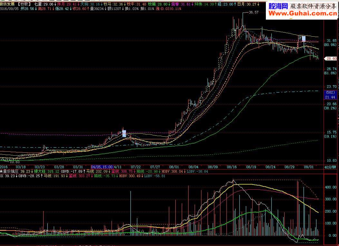The width and height of the screenshot is (339, 246).
Task: Select the 日月:30.27 readout
Action: 247,4
